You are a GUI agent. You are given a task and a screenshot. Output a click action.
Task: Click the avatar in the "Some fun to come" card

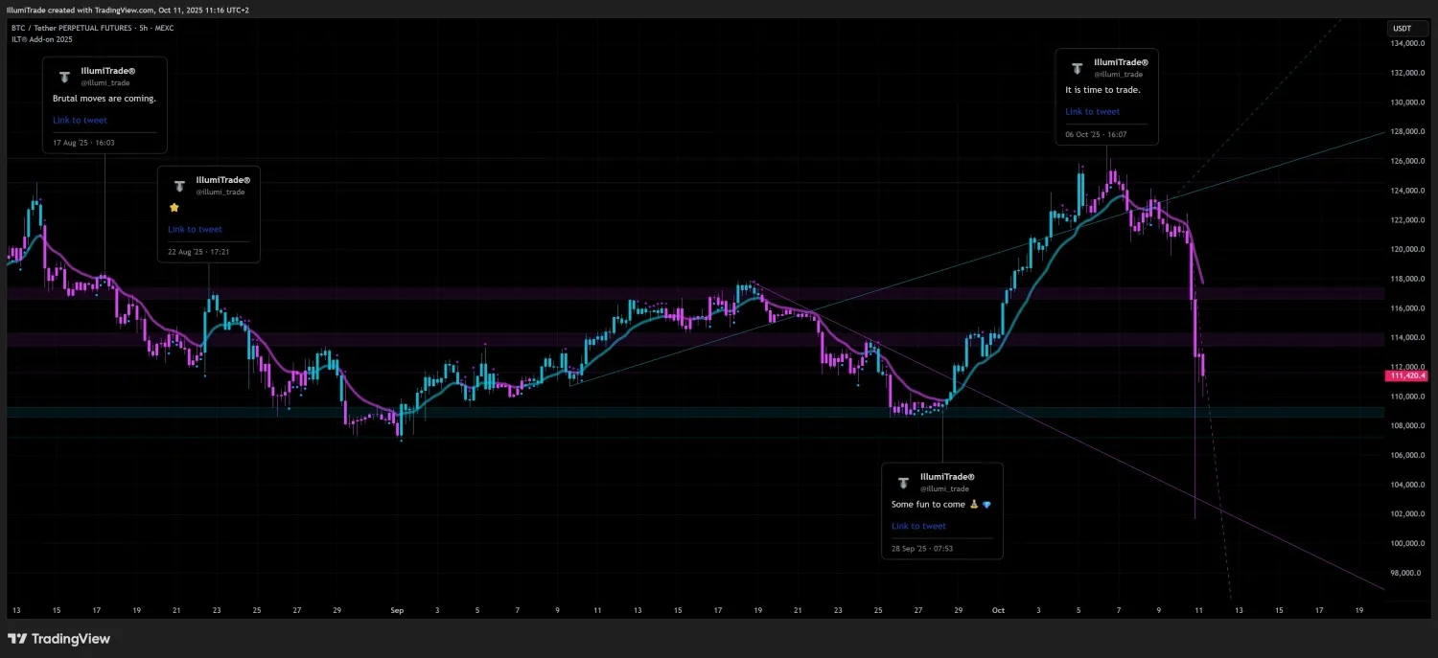[903, 483]
